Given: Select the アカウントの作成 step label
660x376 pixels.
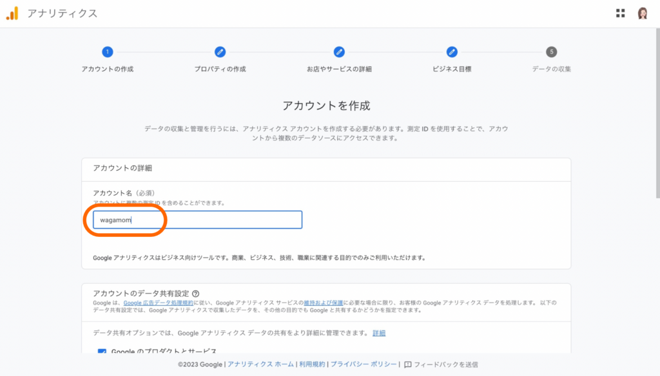Looking at the screenshot, I should (x=107, y=69).
